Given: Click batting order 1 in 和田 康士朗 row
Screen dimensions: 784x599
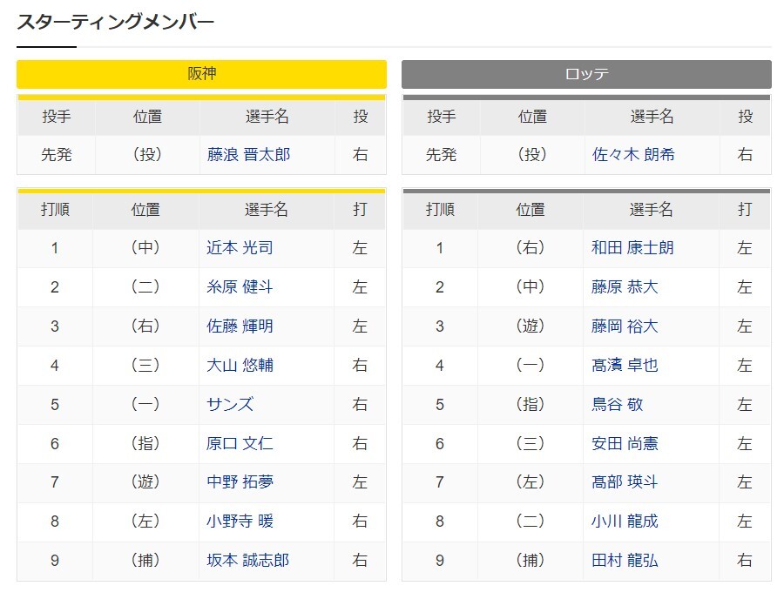Looking at the screenshot, I should tap(440, 248).
